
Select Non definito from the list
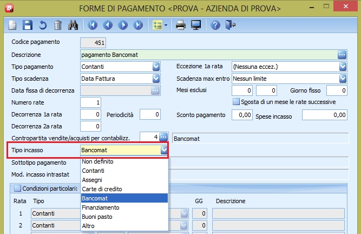pyautogui.click(x=124, y=161)
